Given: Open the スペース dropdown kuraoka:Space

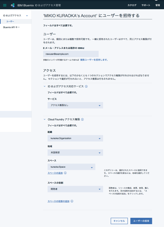Looking at the screenshot, I should (x=71, y=167).
